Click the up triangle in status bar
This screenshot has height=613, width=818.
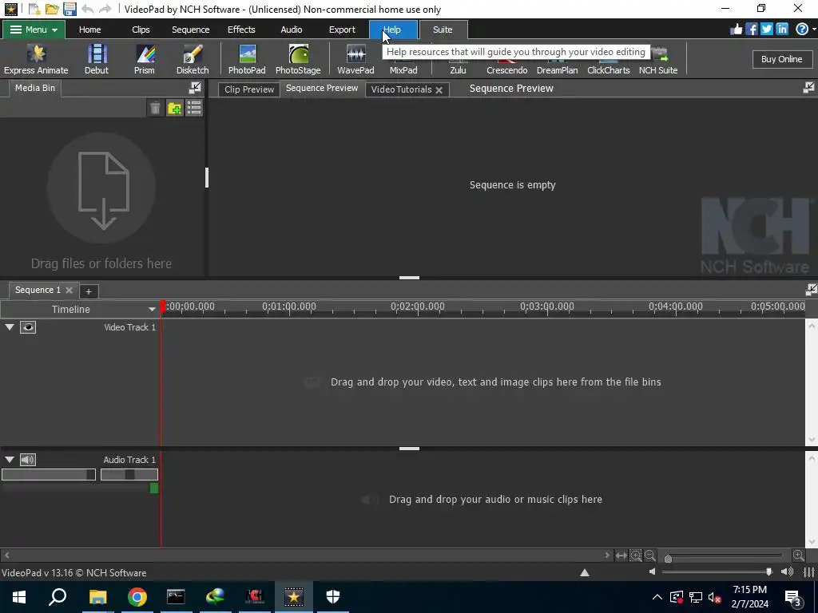click(x=585, y=572)
